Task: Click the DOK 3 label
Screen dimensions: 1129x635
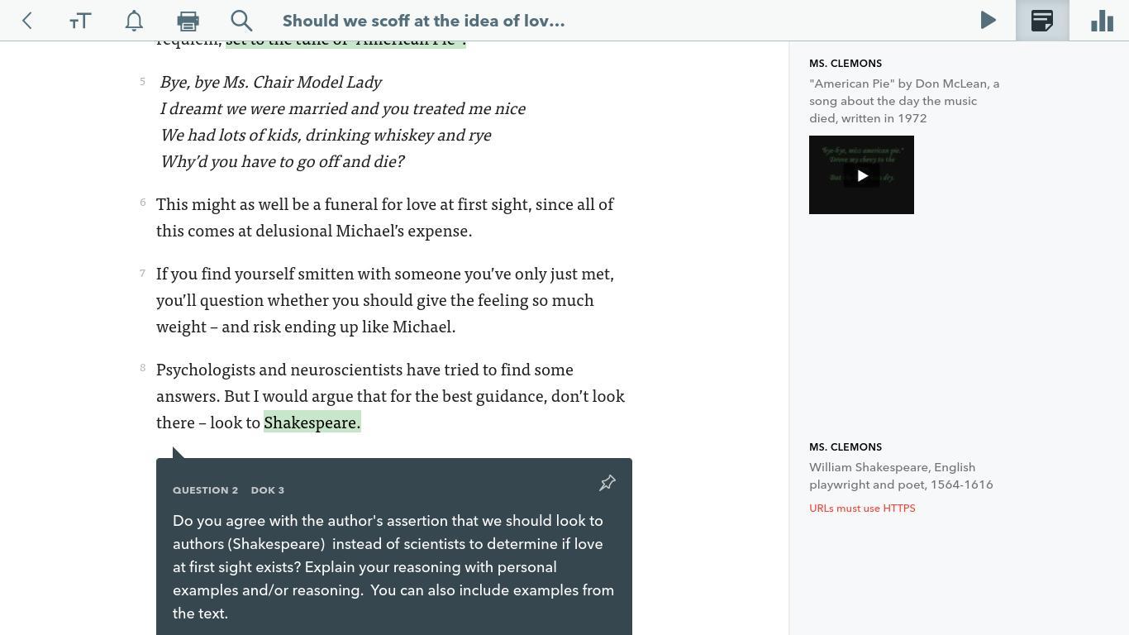Action: [x=268, y=490]
